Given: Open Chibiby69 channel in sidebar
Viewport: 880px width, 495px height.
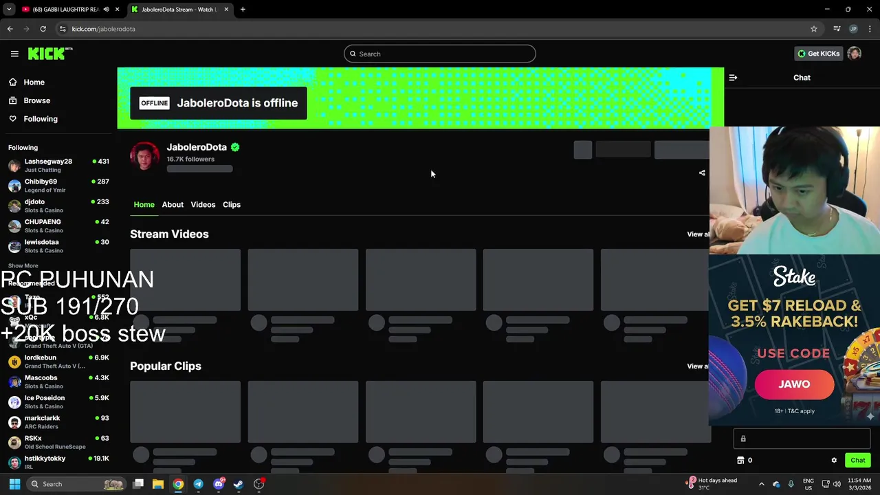Looking at the screenshot, I should point(58,186).
